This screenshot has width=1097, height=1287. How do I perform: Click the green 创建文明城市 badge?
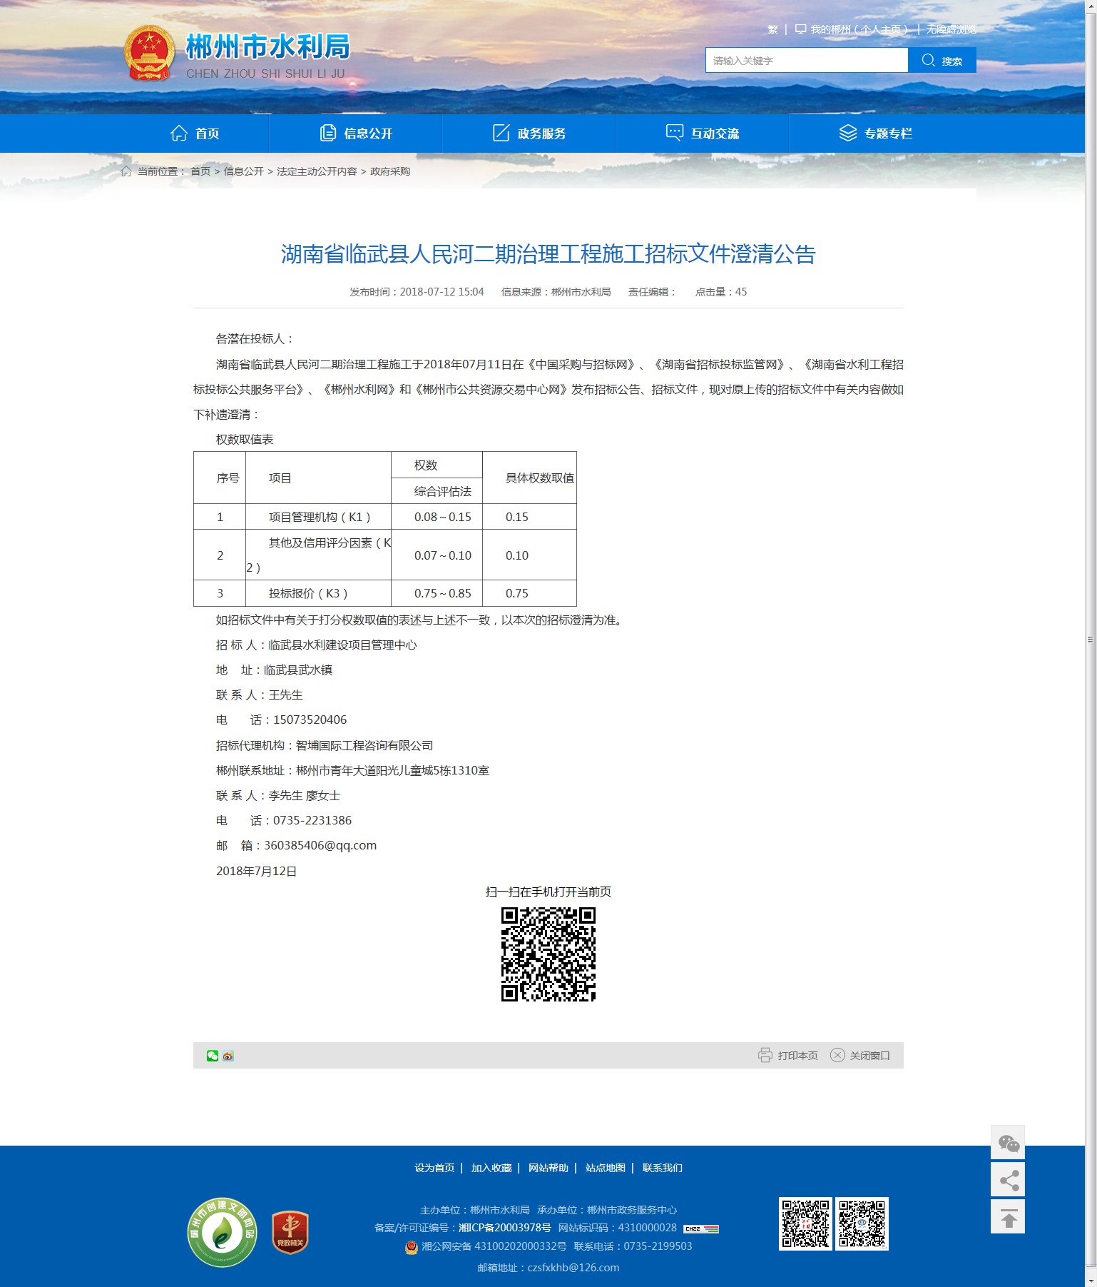click(223, 1233)
